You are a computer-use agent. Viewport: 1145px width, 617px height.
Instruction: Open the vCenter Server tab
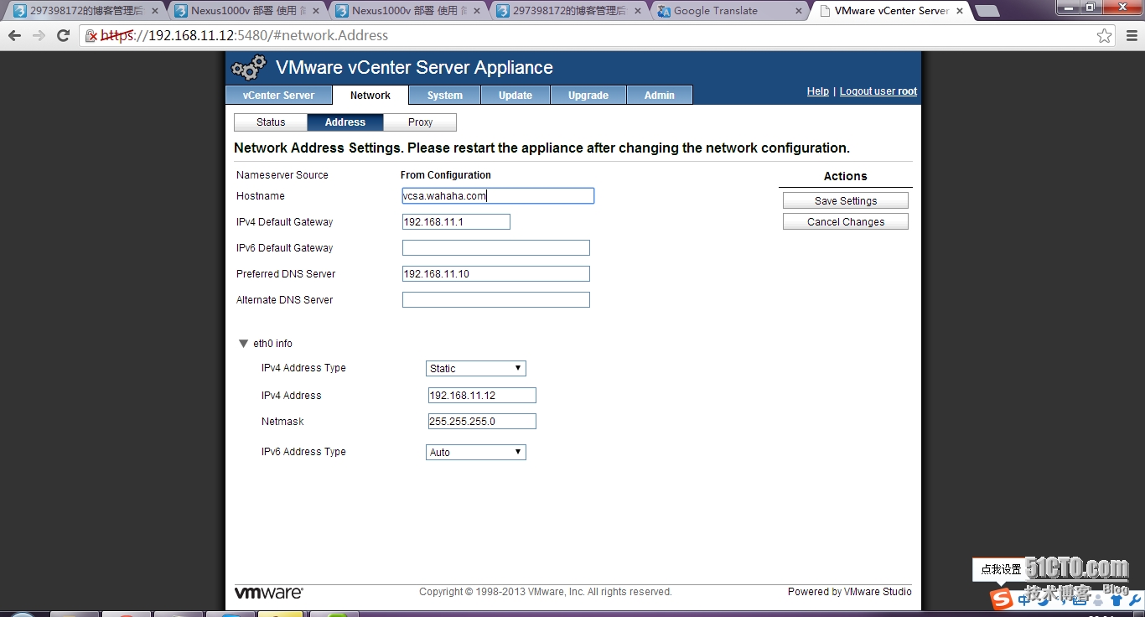(x=278, y=95)
